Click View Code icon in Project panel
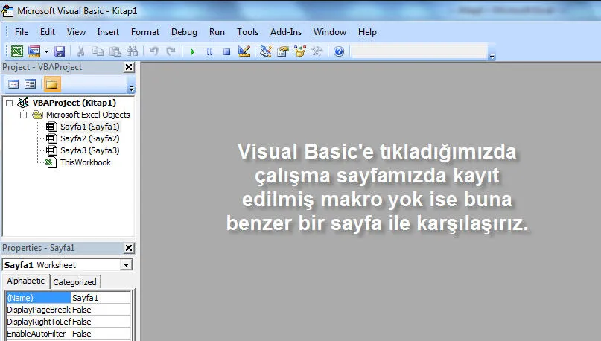Viewport: 601px width, 341px height. [x=13, y=84]
